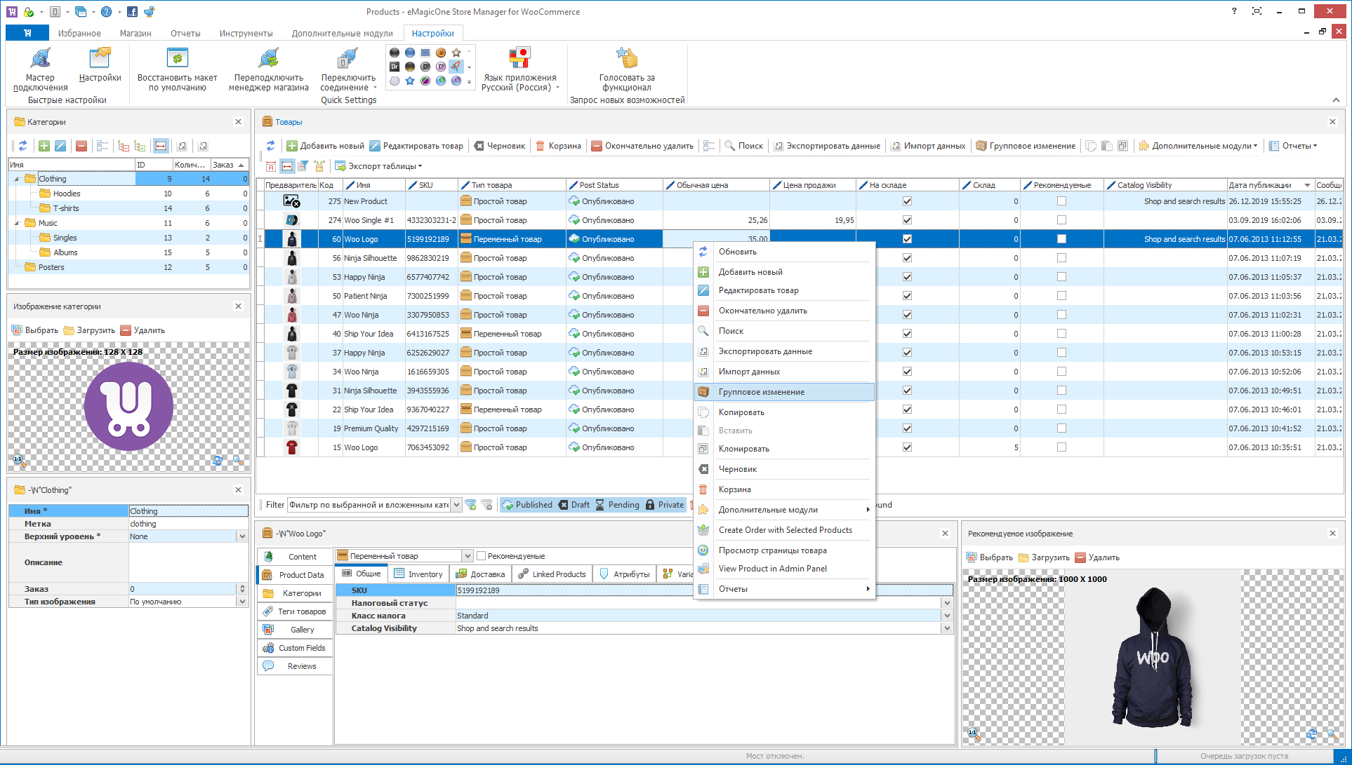The image size is (1352, 765).
Task: Toggle Published status filter
Action: click(x=527, y=505)
